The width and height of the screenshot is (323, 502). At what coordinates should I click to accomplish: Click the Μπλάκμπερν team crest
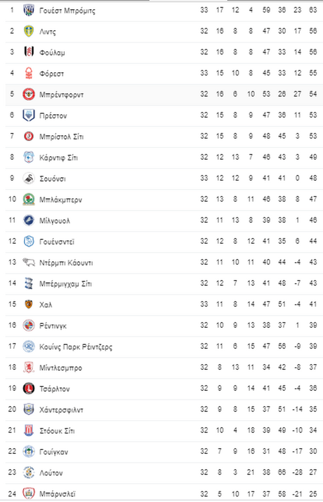pos(29,199)
